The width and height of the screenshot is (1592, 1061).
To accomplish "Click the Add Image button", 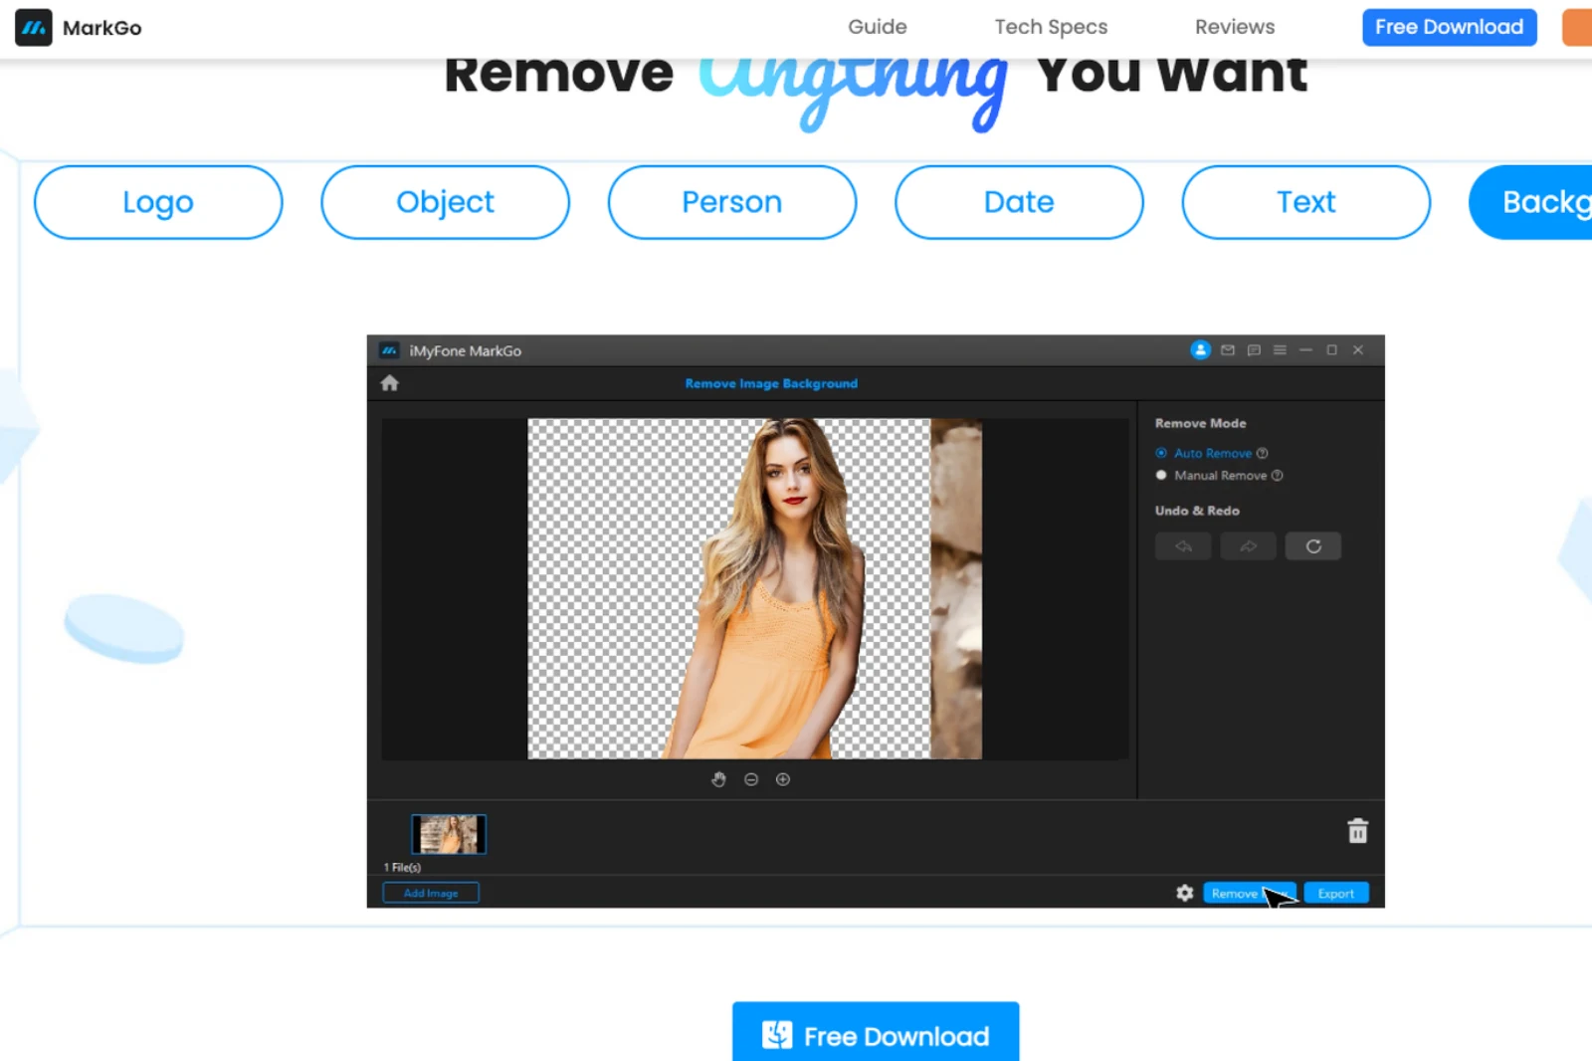I will click(x=431, y=893).
